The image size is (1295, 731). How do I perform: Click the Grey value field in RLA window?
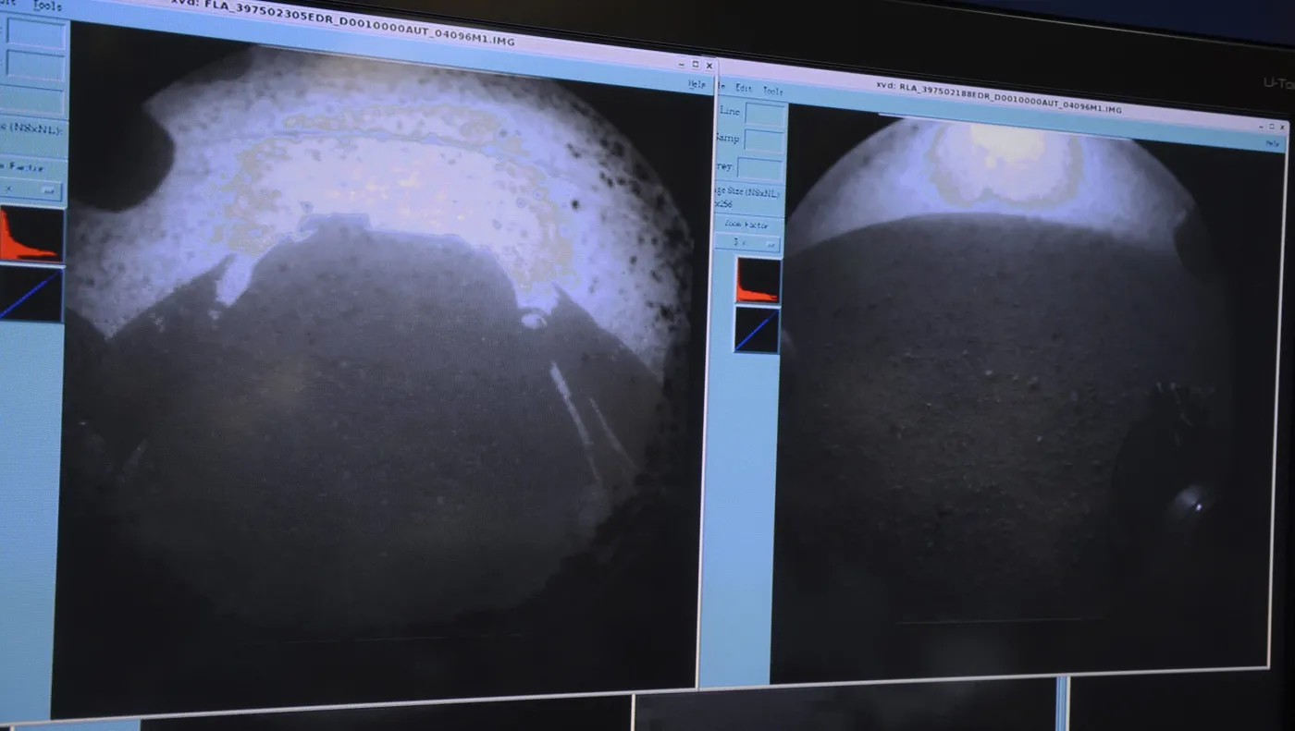pos(759,169)
